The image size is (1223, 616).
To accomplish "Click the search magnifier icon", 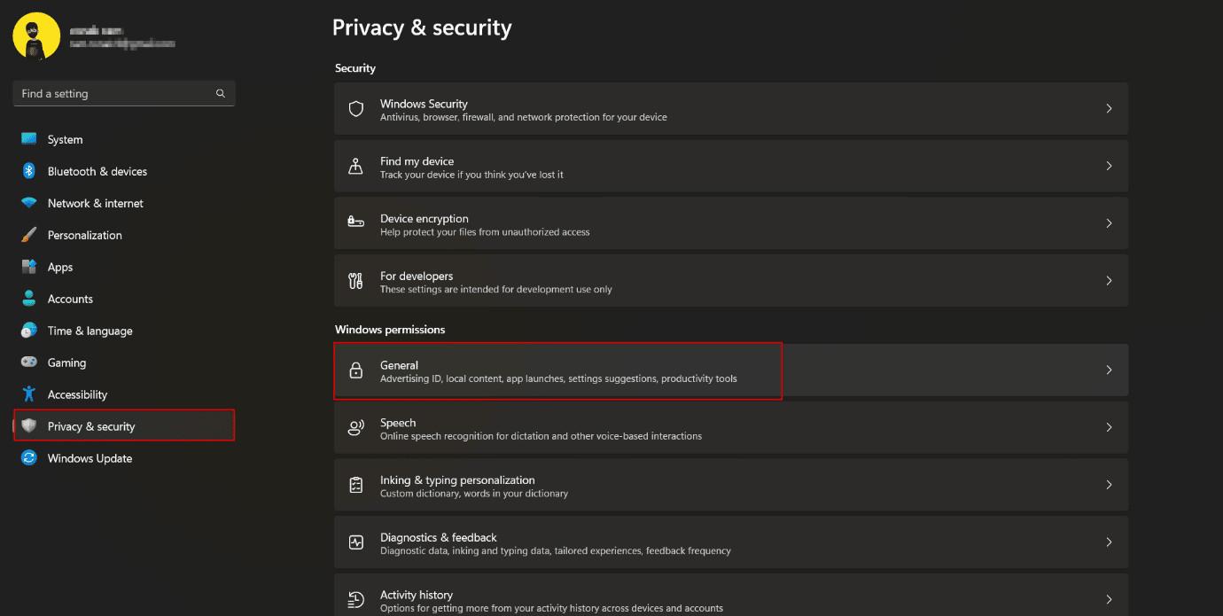I will tap(221, 93).
